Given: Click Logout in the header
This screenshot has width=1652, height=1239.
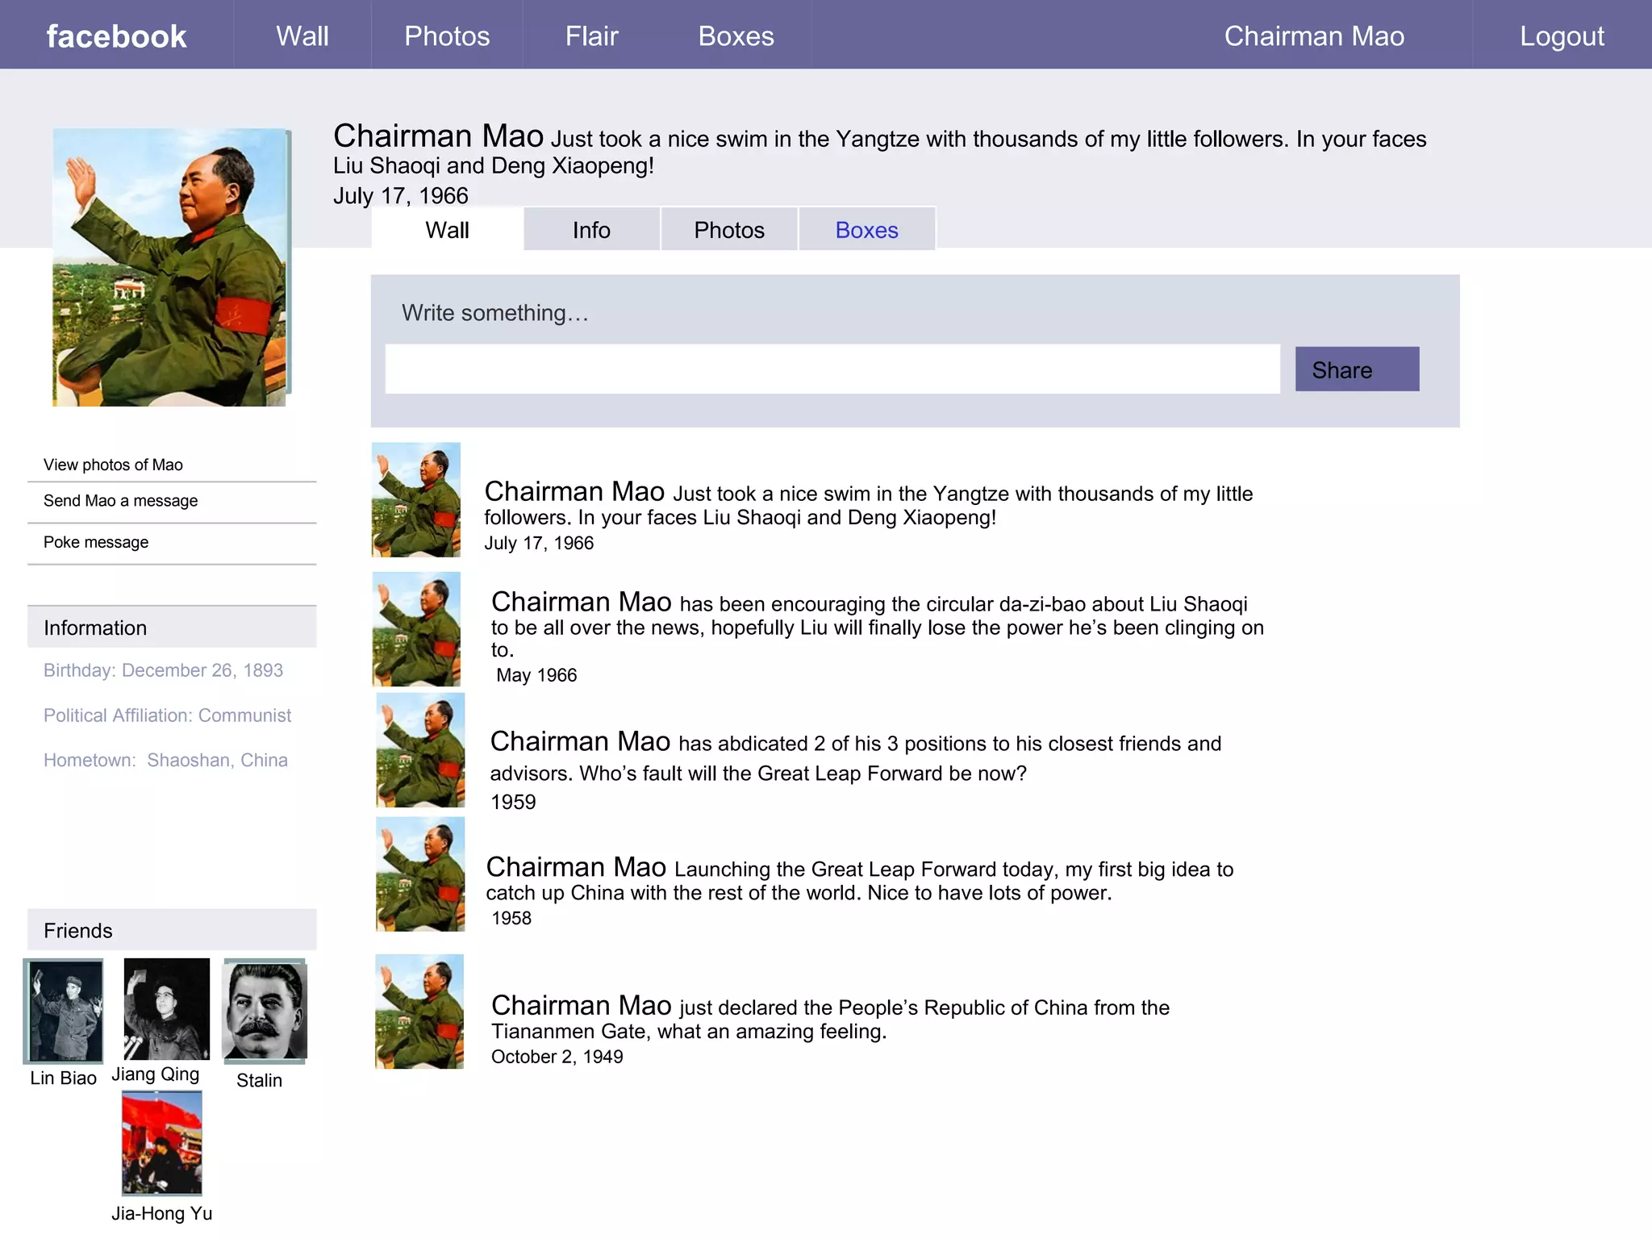Looking at the screenshot, I should coord(1562,36).
